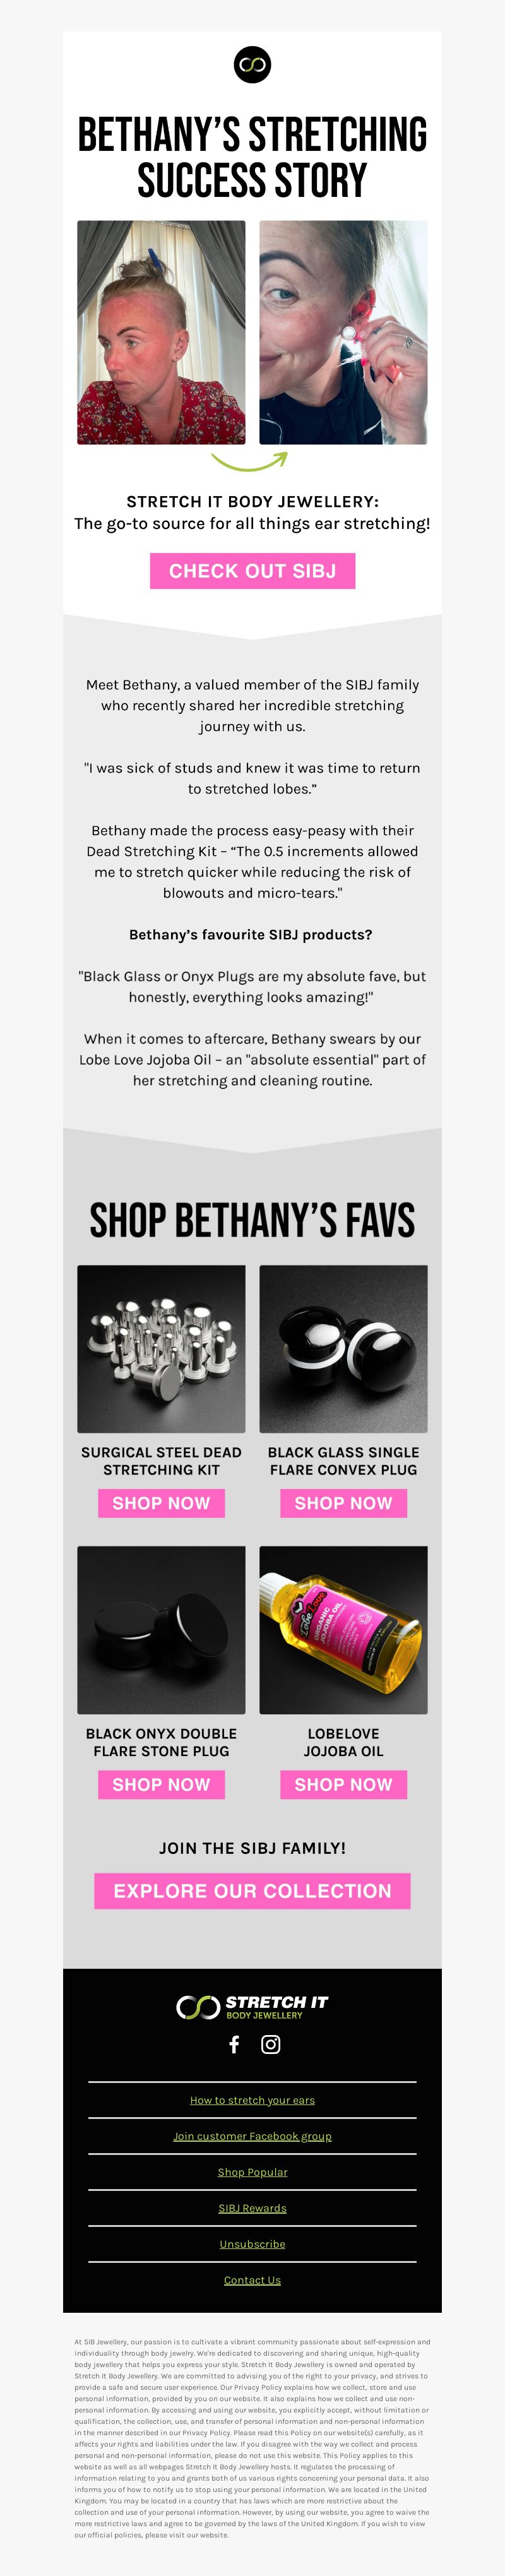Open the SIBJ Rewards link
This screenshot has width=505, height=2576.
[x=252, y=2208]
